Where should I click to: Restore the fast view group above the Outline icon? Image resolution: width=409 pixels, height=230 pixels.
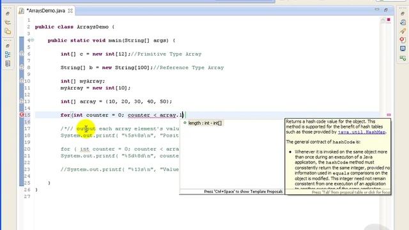coord(8,46)
